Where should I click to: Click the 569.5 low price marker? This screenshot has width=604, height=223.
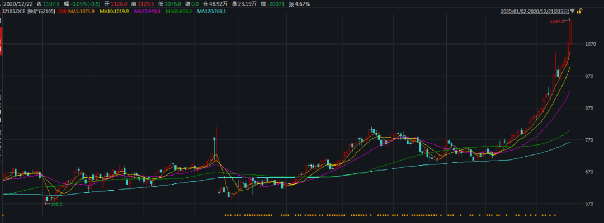[55, 204]
